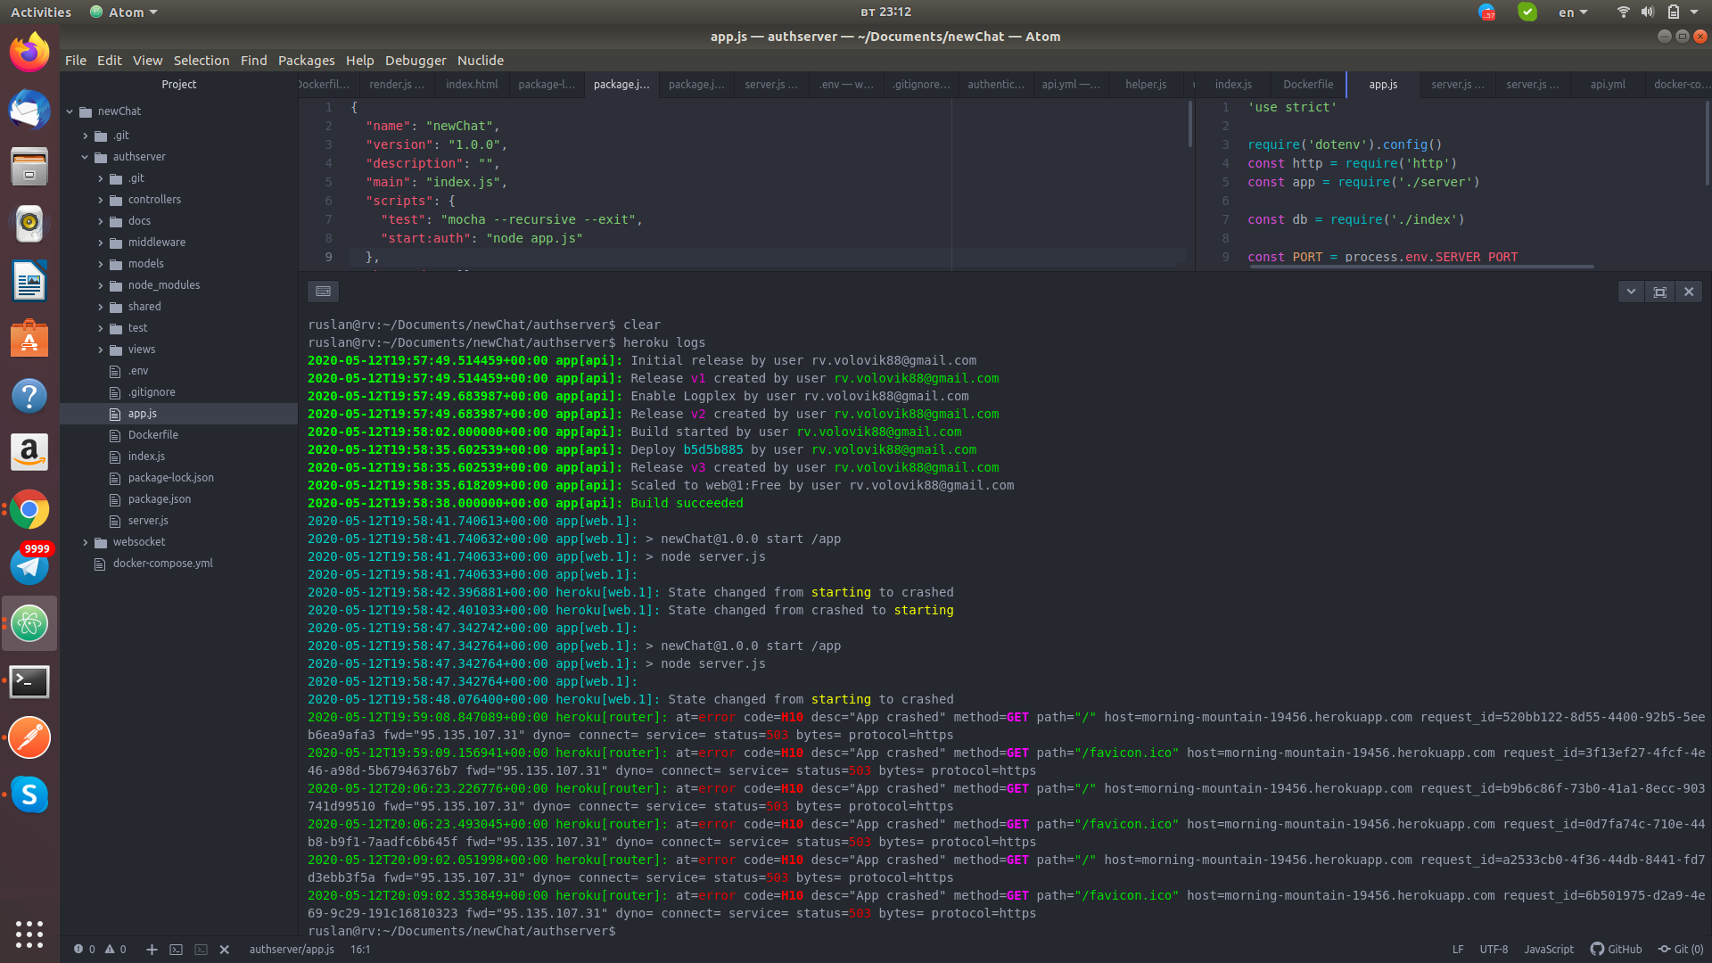Switch to the Dockerfile tab in right pane
1712x963 pixels.
[x=1308, y=85]
